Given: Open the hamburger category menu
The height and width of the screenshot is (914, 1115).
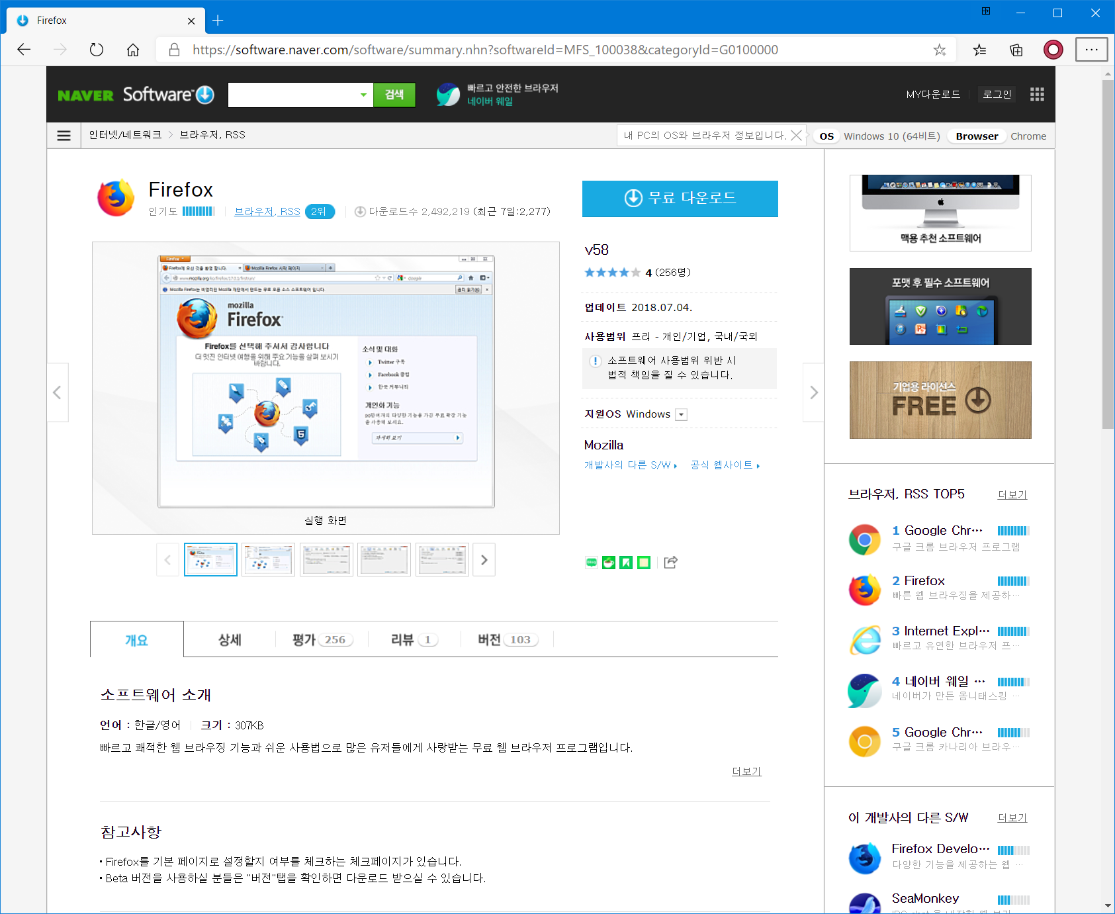Looking at the screenshot, I should coord(64,135).
